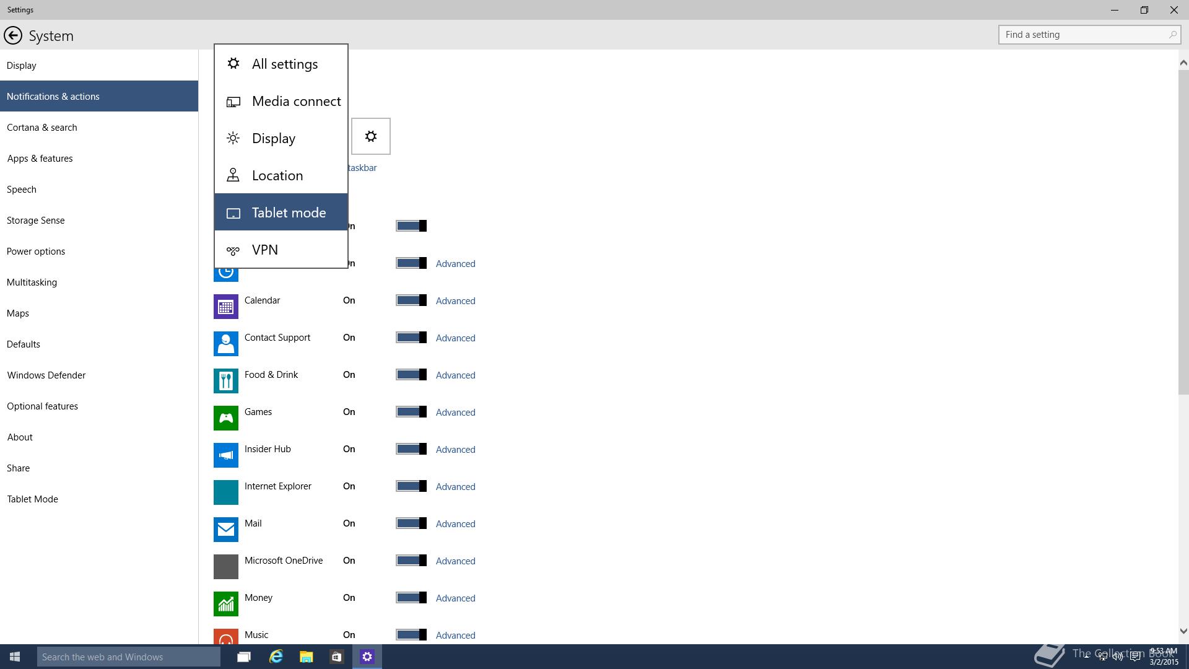Viewport: 1189px width, 669px height.
Task: Toggle Mail notifications switch
Action: pos(411,523)
